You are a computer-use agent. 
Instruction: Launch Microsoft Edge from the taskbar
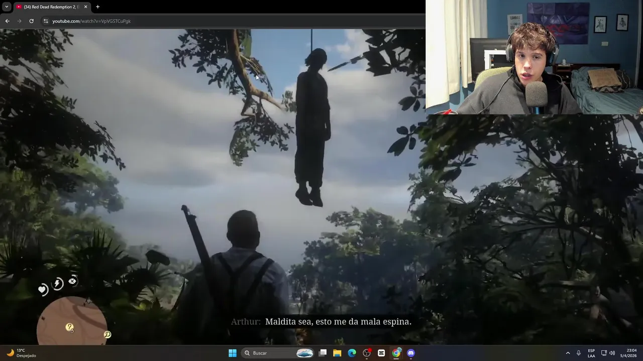(352, 353)
